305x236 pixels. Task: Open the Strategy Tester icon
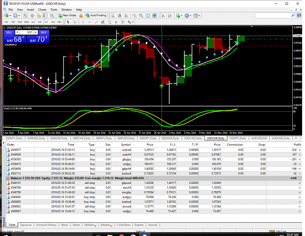[x=52, y=16]
